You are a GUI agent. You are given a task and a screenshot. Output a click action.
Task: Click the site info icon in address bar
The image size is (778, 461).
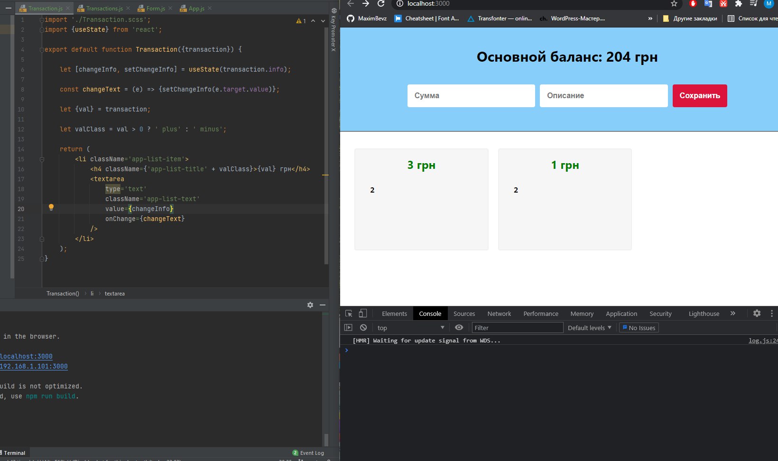(x=400, y=4)
